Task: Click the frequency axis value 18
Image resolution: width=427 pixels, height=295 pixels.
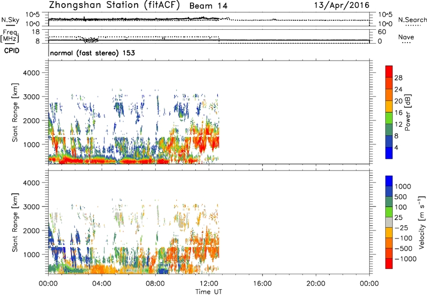Action: [x=36, y=32]
